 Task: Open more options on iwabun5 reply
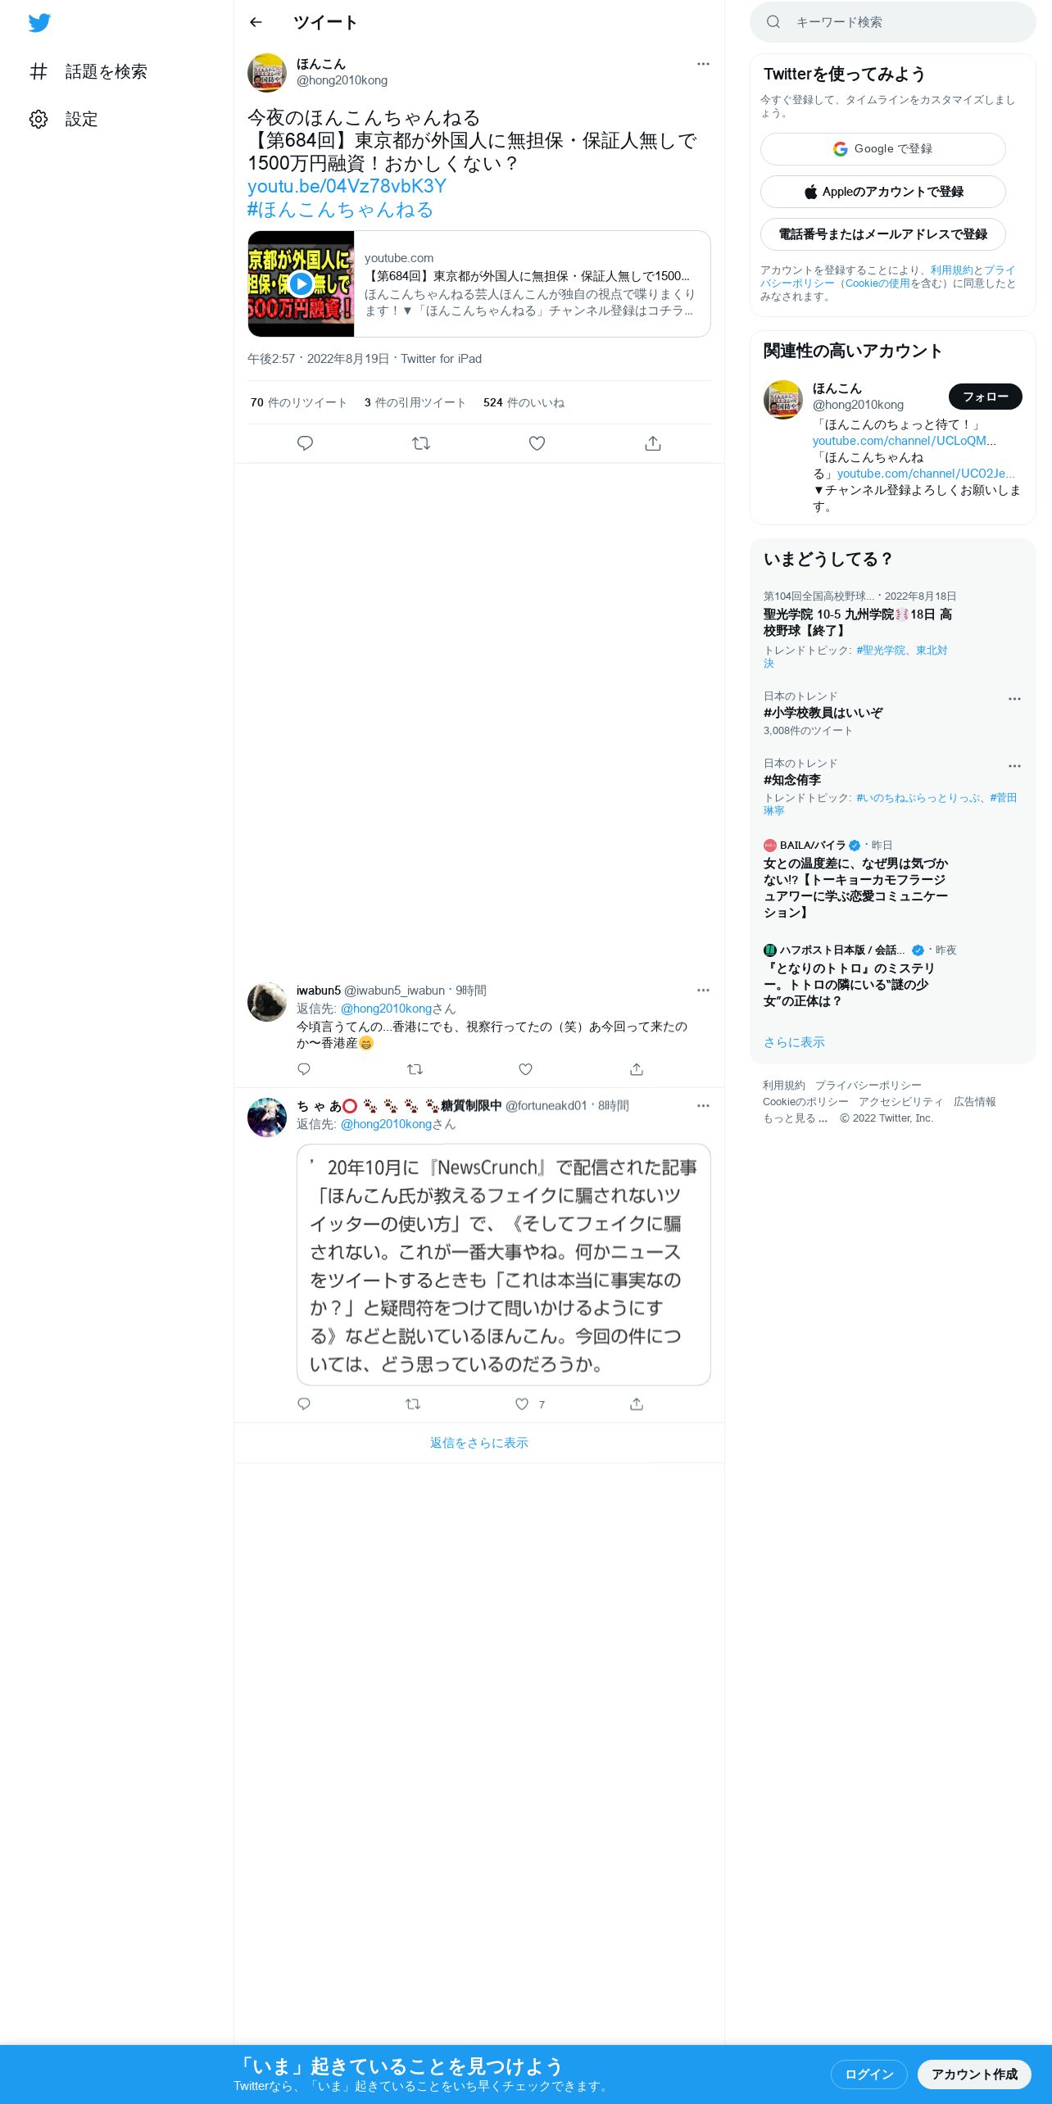click(x=703, y=991)
